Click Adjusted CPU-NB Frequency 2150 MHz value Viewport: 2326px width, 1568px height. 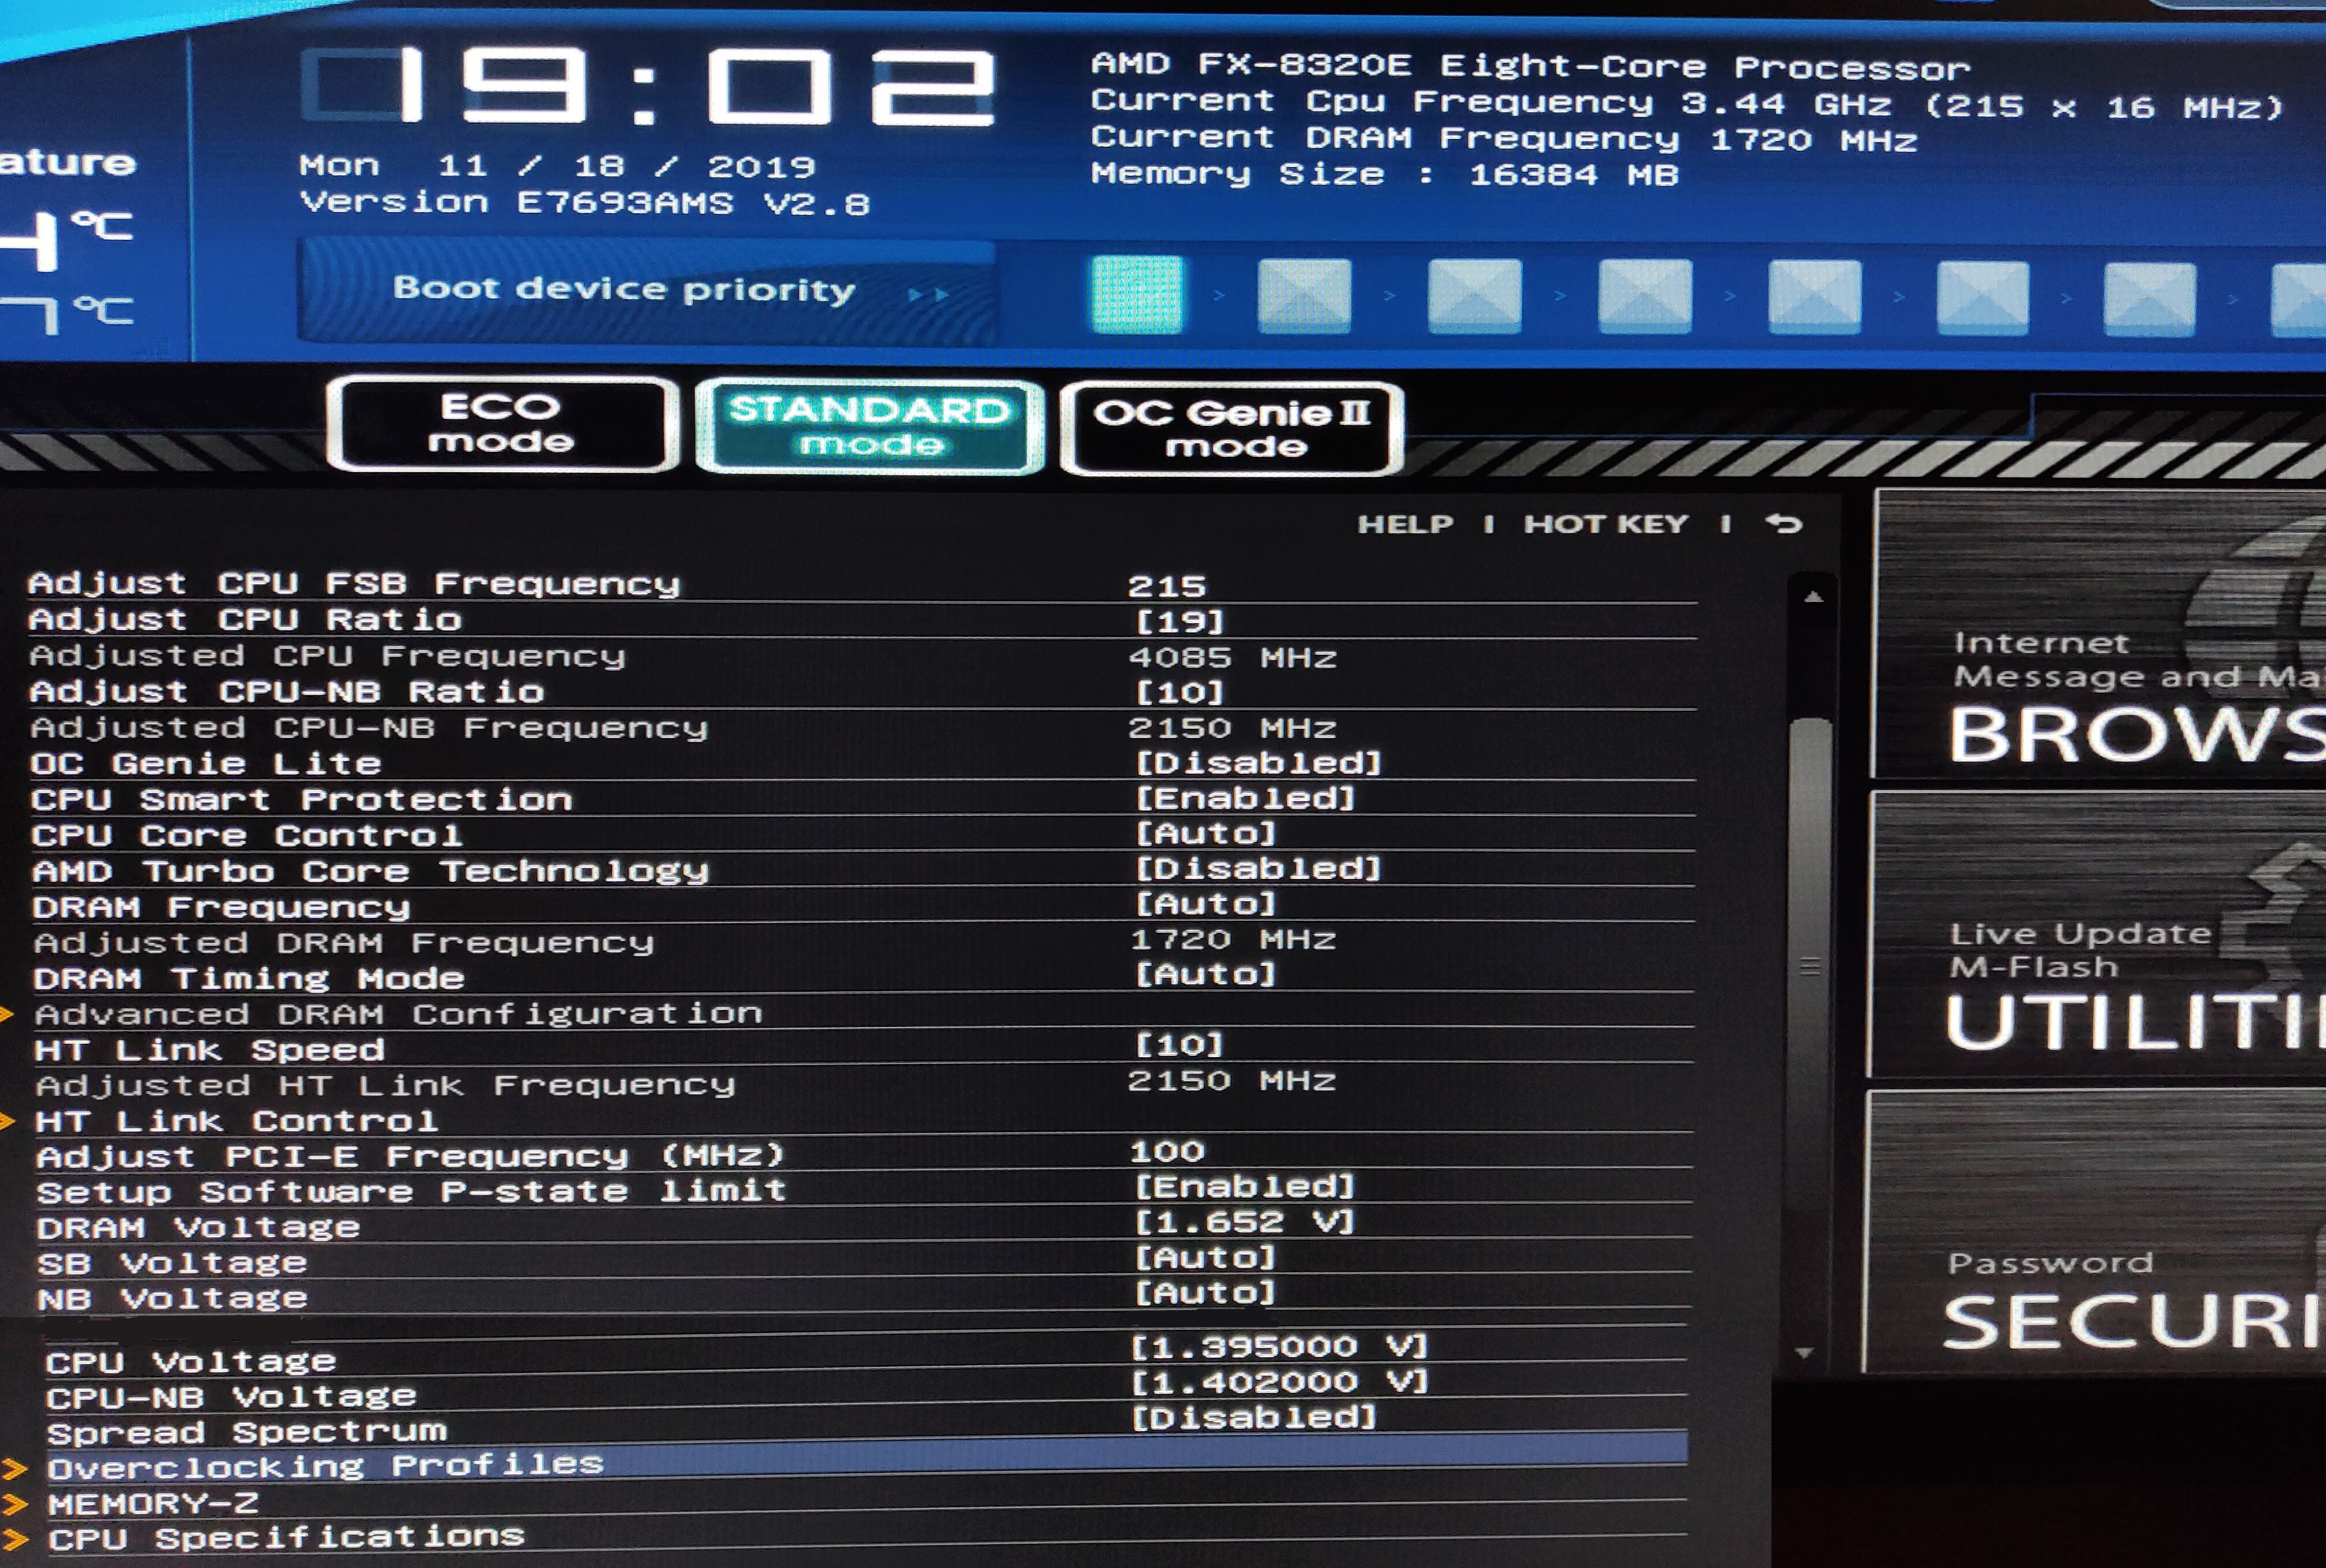click(1233, 727)
